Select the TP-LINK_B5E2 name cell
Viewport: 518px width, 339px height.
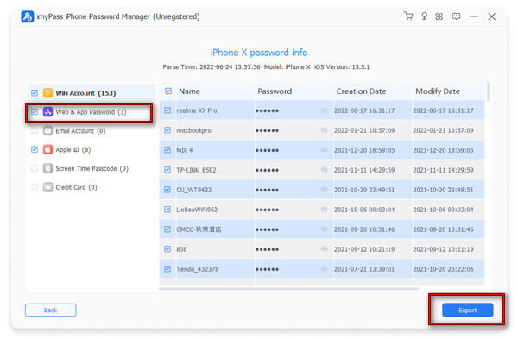pos(196,170)
